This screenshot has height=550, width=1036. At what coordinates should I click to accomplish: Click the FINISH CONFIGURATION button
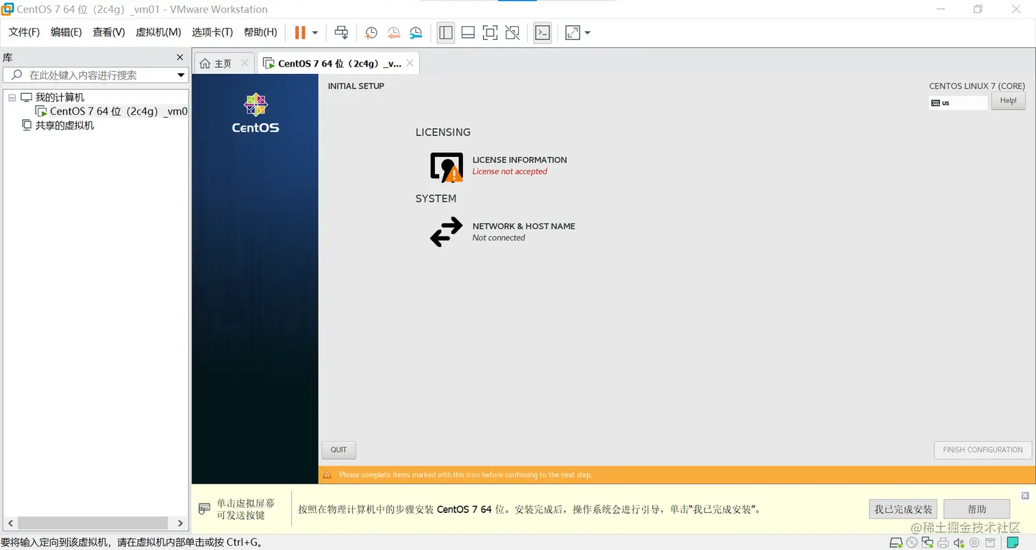(x=983, y=450)
